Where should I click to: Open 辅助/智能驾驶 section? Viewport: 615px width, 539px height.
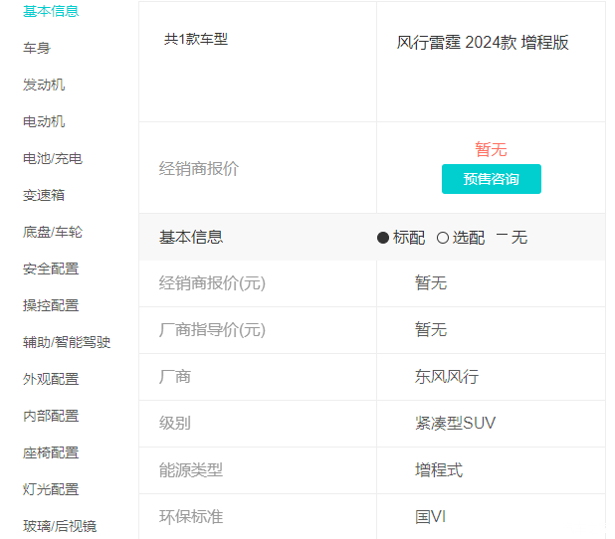67,342
